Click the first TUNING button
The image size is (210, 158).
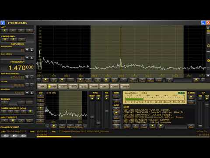(4, 102)
